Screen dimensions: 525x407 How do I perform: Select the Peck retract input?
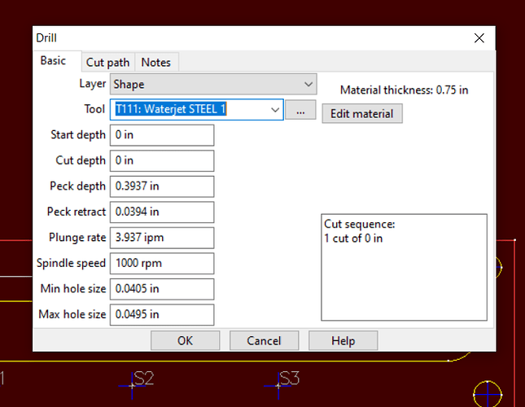coord(161,212)
